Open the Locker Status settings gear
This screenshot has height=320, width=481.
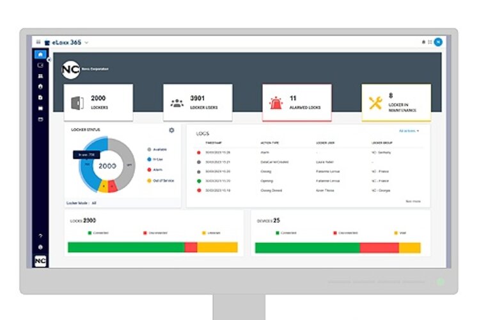pyautogui.click(x=171, y=130)
